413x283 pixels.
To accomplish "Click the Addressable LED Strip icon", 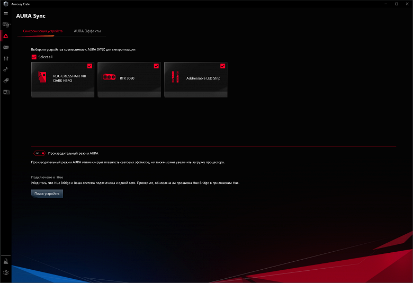I will (x=175, y=77).
